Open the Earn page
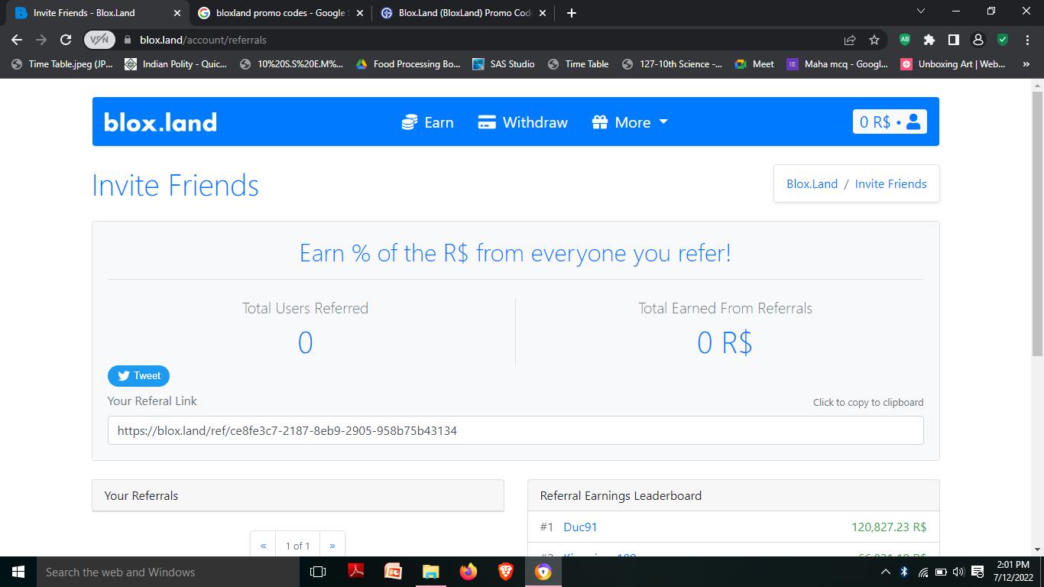 [x=427, y=122]
